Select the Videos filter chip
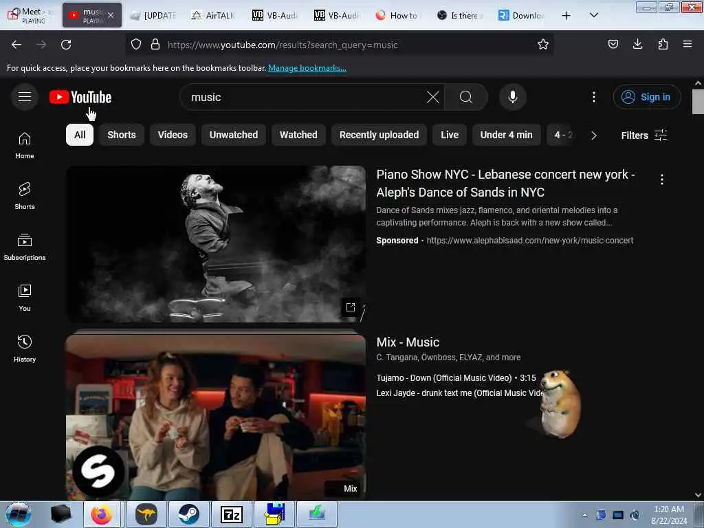 [173, 135]
